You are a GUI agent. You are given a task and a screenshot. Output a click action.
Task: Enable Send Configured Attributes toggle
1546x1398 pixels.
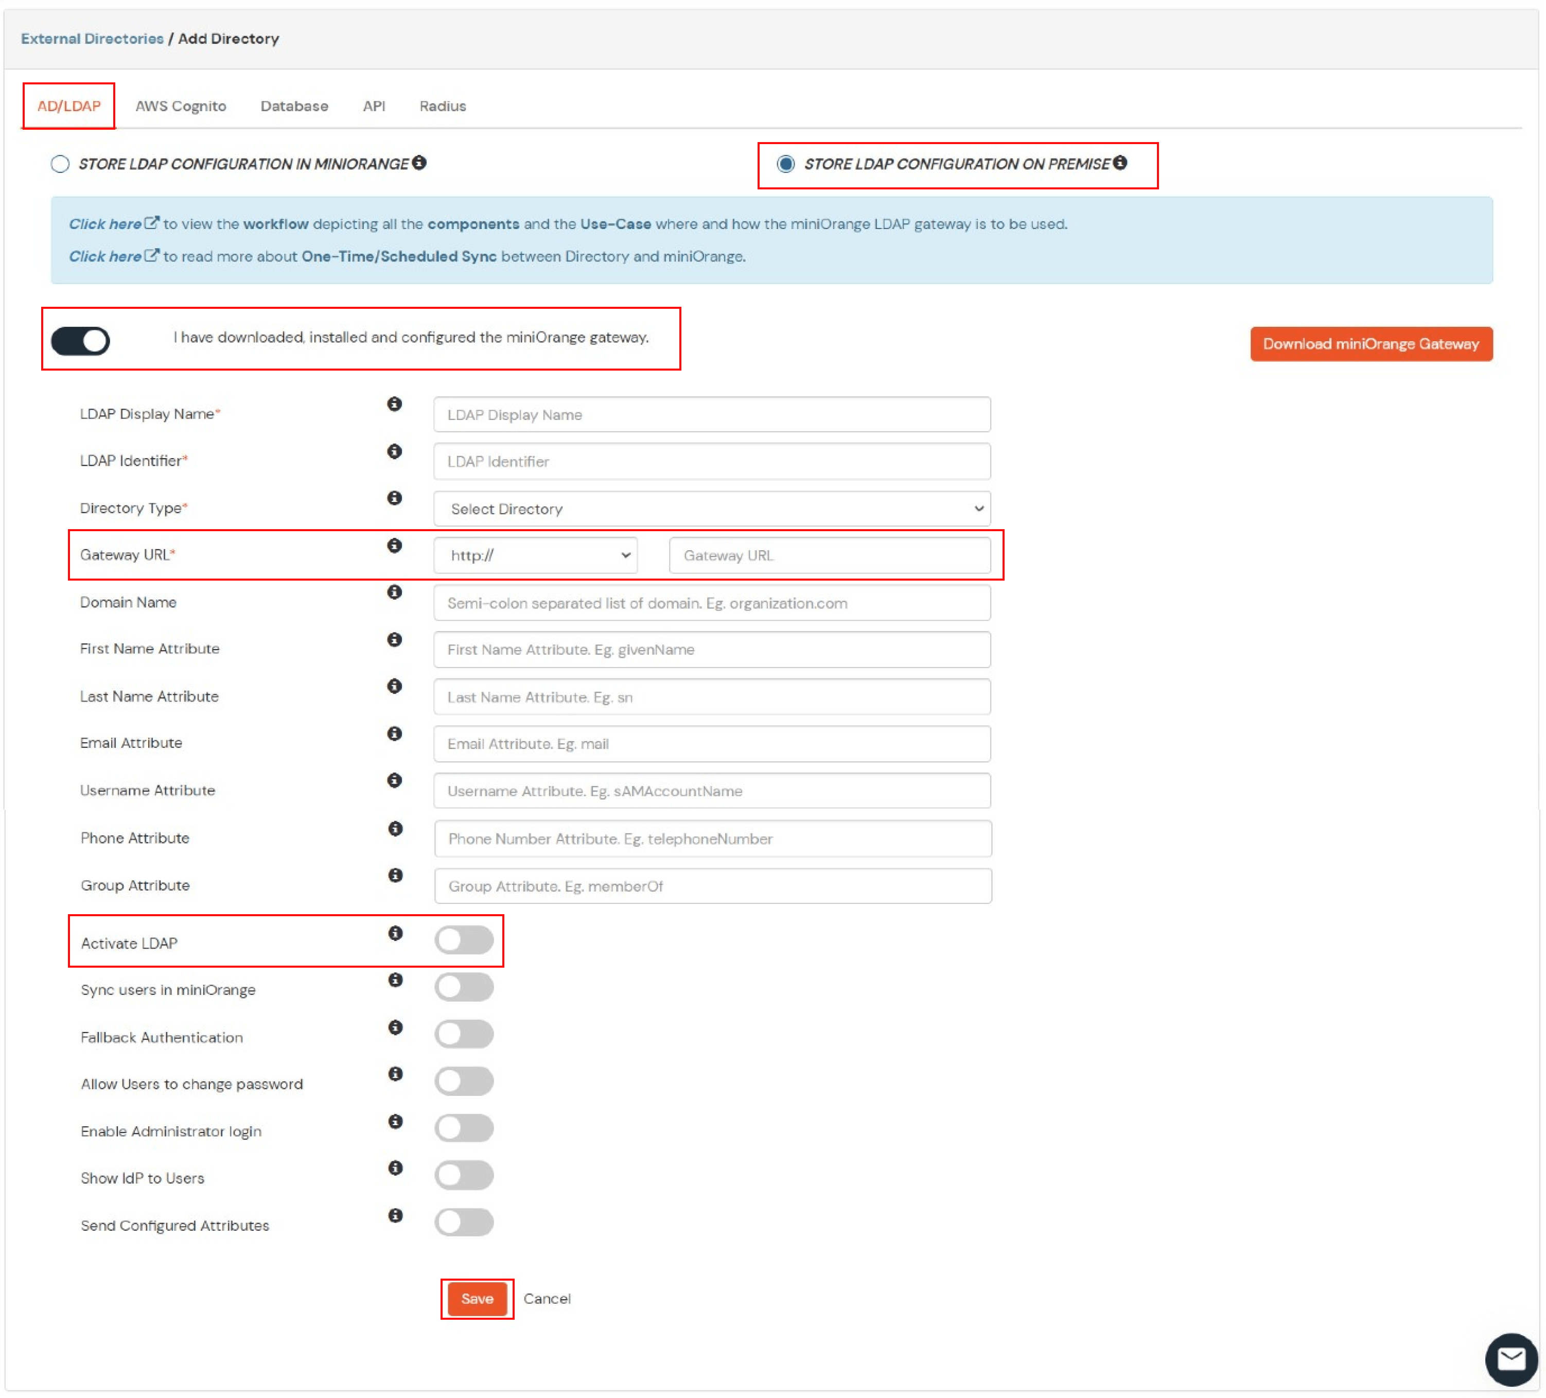464,1222
